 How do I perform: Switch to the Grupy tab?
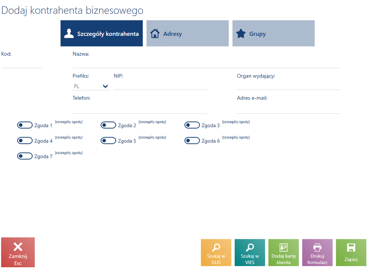pyautogui.click(x=273, y=33)
